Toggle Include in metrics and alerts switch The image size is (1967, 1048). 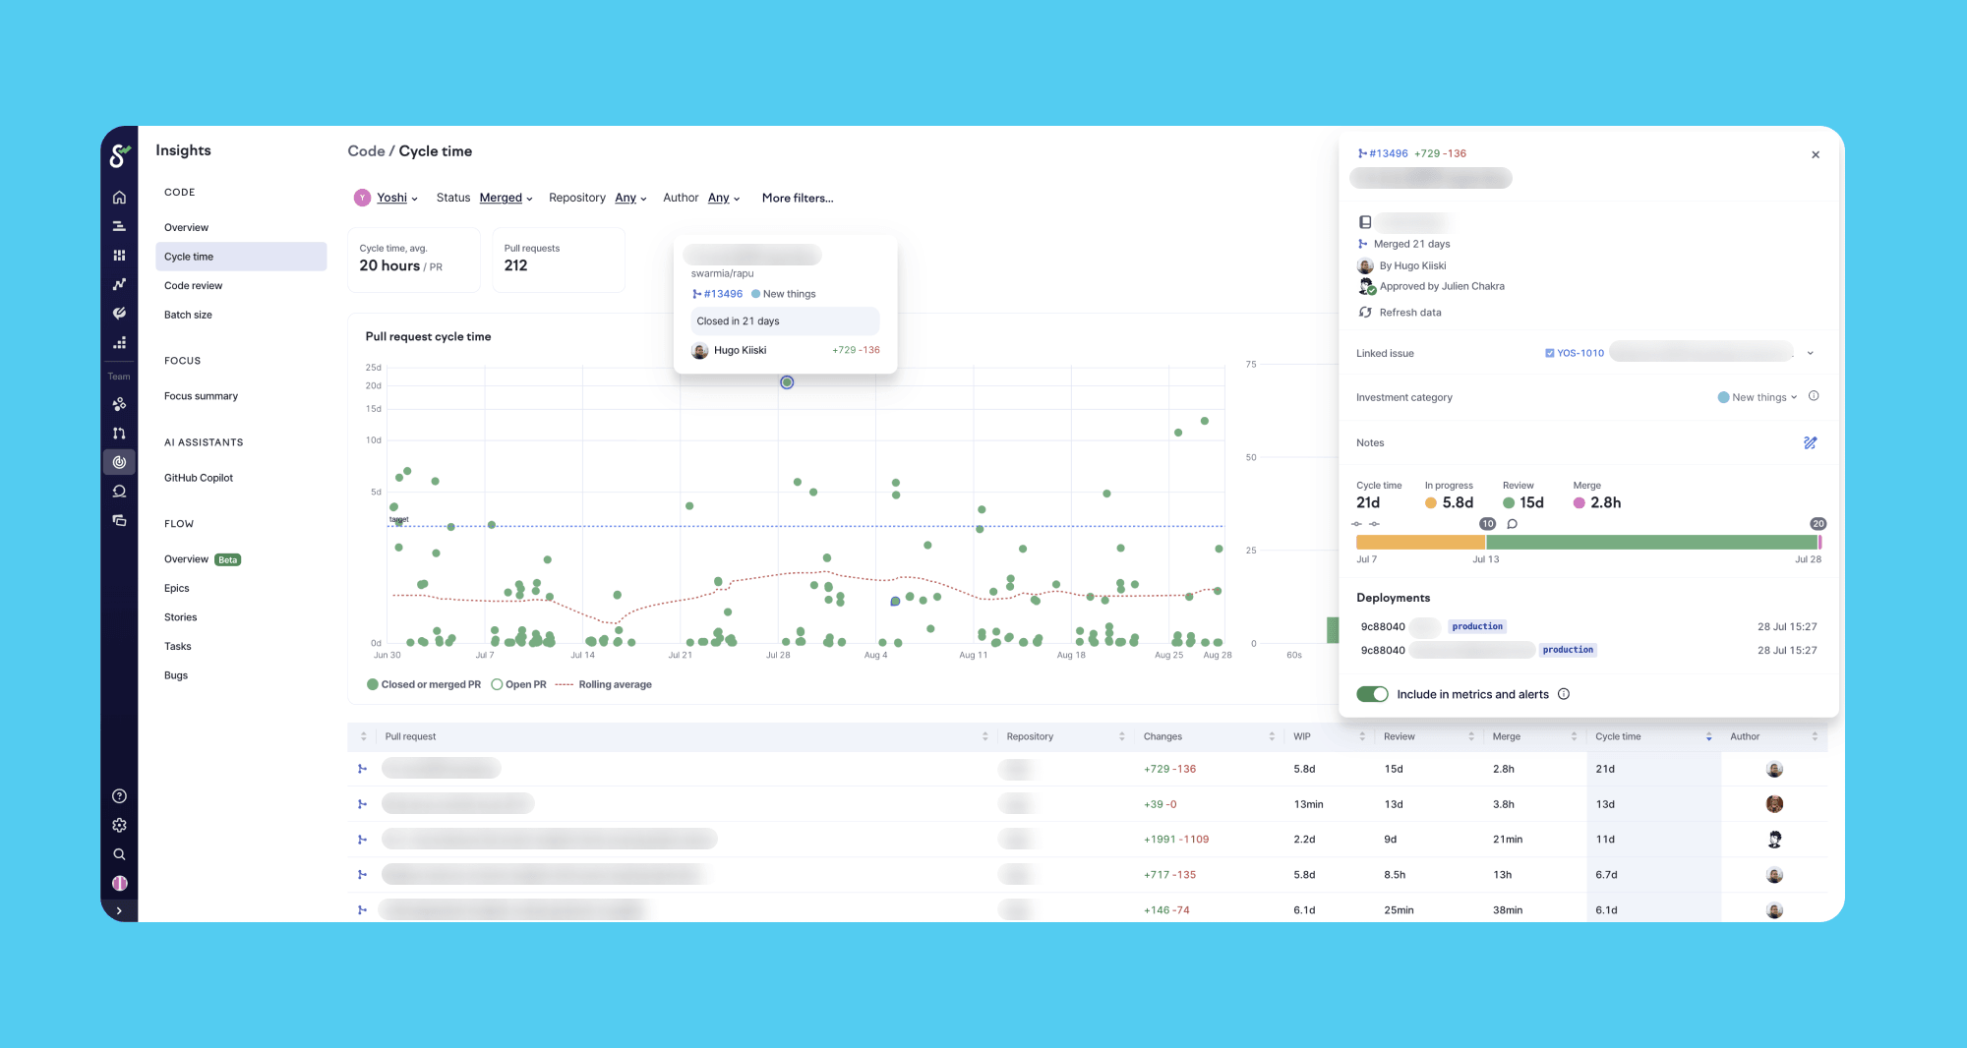pyautogui.click(x=1372, y=694)
